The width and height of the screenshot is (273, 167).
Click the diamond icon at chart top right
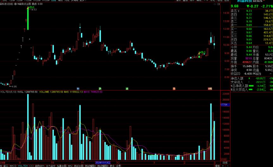point(215,4)
